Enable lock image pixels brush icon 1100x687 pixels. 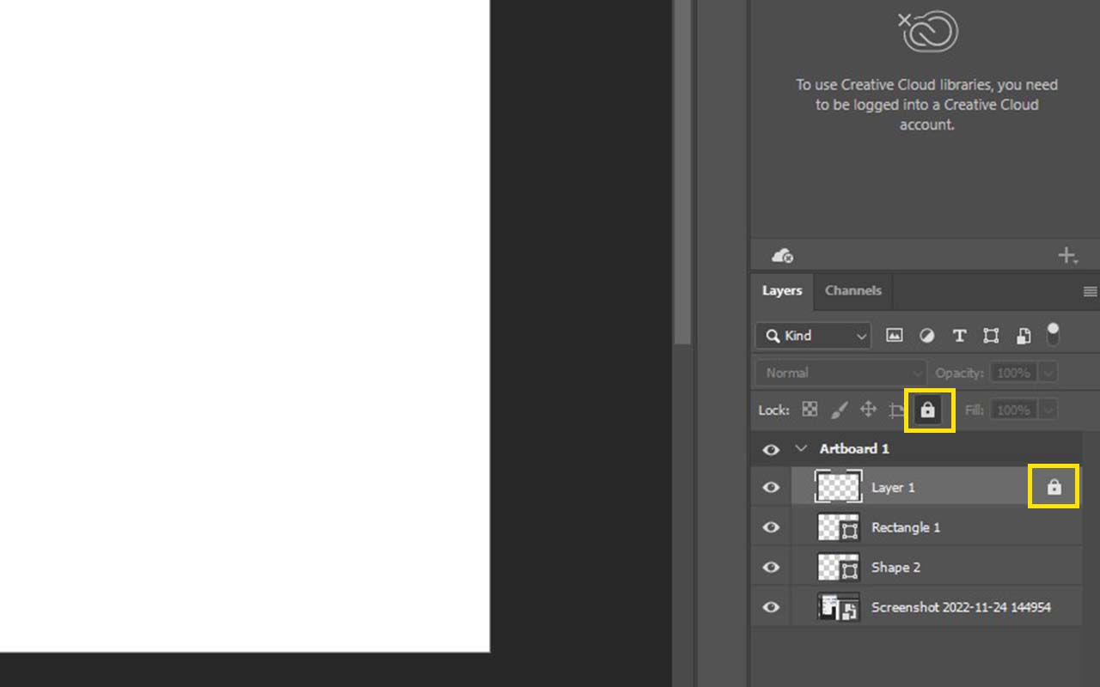(840, 410)
